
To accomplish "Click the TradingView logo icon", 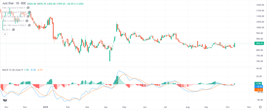I will point(5,100).
